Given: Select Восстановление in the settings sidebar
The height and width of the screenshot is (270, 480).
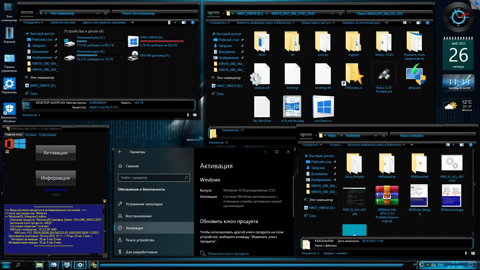Looking at the screenshot, I should tap(138, 216).
